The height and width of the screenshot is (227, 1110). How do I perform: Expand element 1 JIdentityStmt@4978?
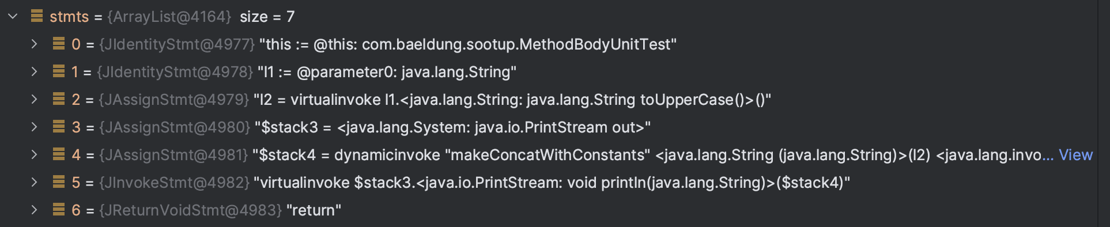(34, 71)
